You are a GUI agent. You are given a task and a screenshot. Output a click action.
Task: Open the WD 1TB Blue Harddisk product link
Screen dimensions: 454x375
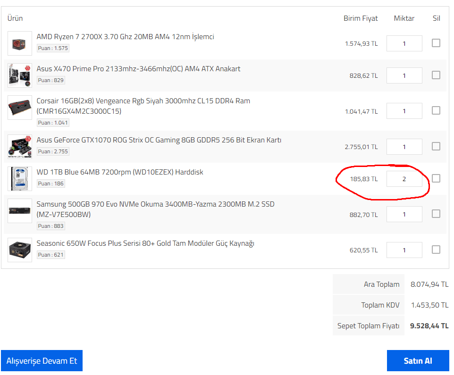pos(120,172)
